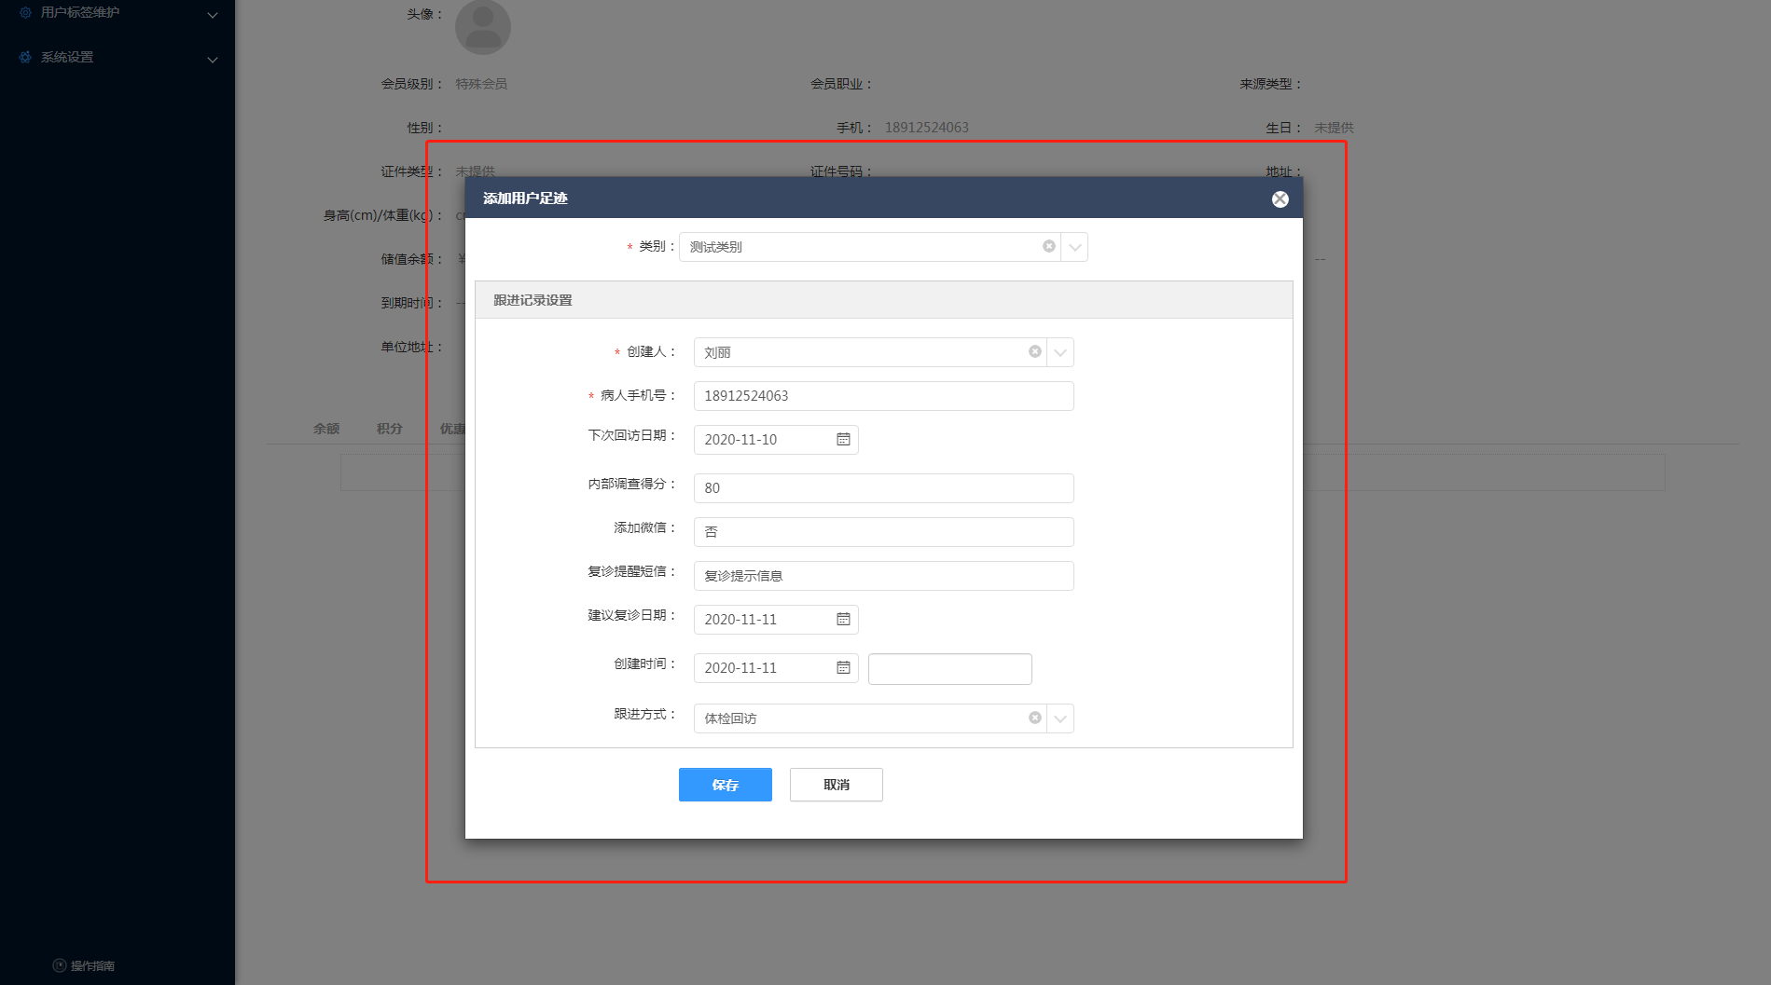Open the 类别 dropdown arrow

[x=1074, y=247]
